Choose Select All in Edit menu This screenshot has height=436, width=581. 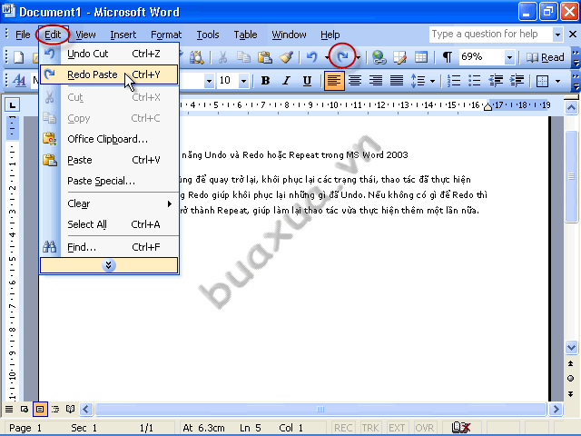109,224
